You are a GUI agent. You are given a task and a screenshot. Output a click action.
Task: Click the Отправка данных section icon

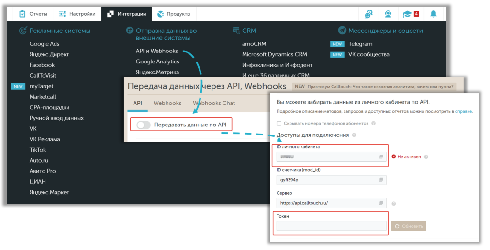tap(129, 31)
